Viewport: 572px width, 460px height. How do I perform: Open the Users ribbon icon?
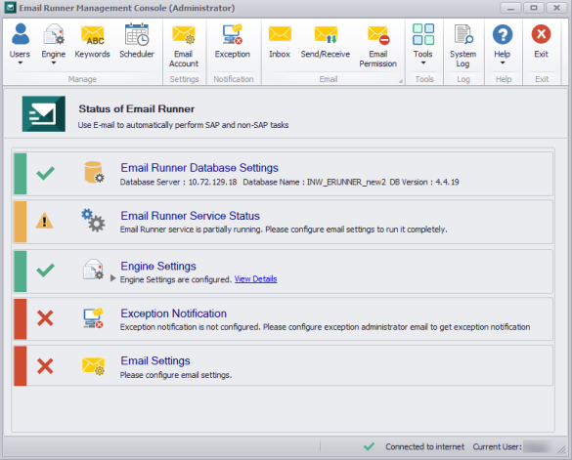click(21, 34)
